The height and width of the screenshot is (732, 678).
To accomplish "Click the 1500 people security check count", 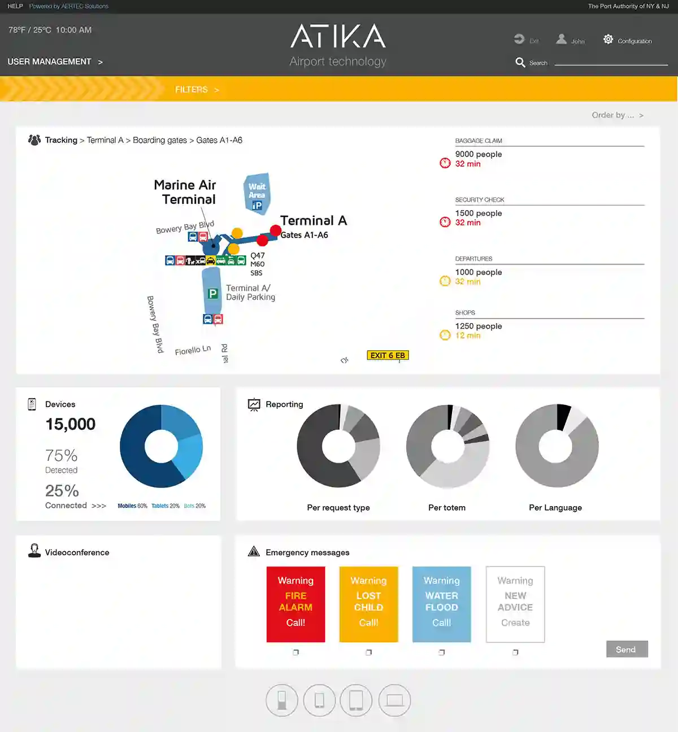I will point(479,213).
